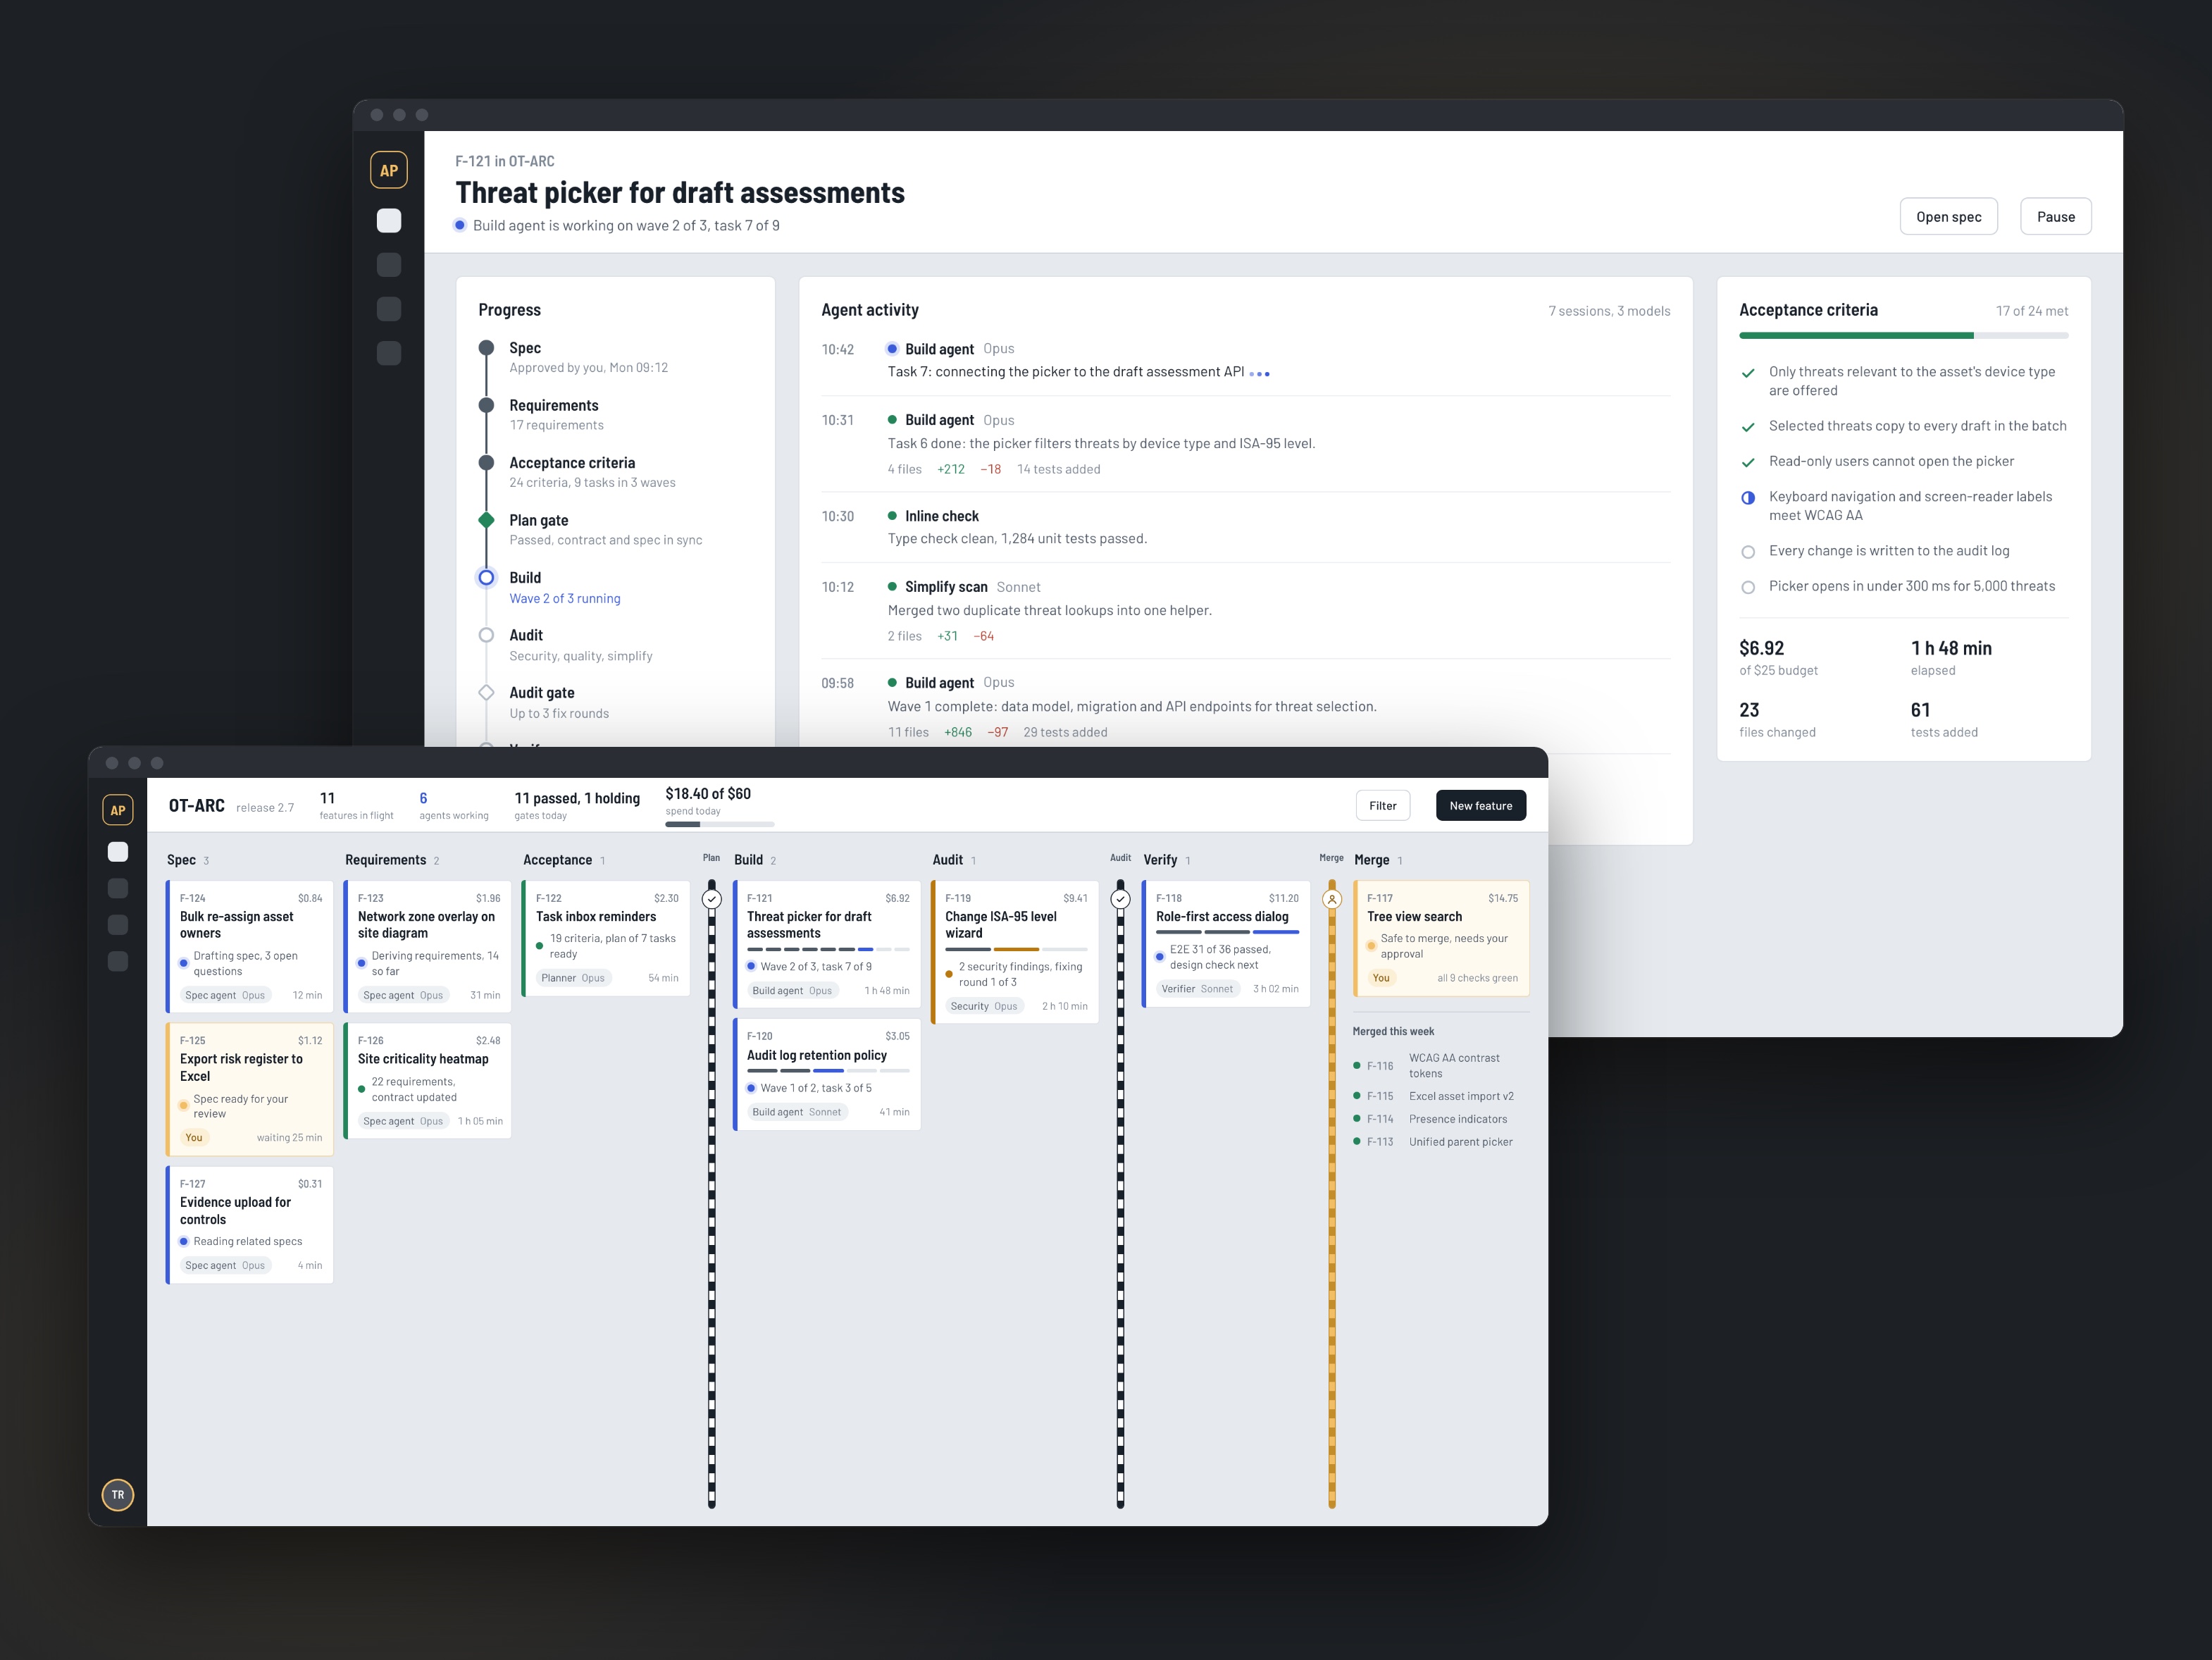Screen dimensions: 2212x1660
Task: Click the half-filled WCAG AA criterion icon
Action: click(x=1748, y=497)
